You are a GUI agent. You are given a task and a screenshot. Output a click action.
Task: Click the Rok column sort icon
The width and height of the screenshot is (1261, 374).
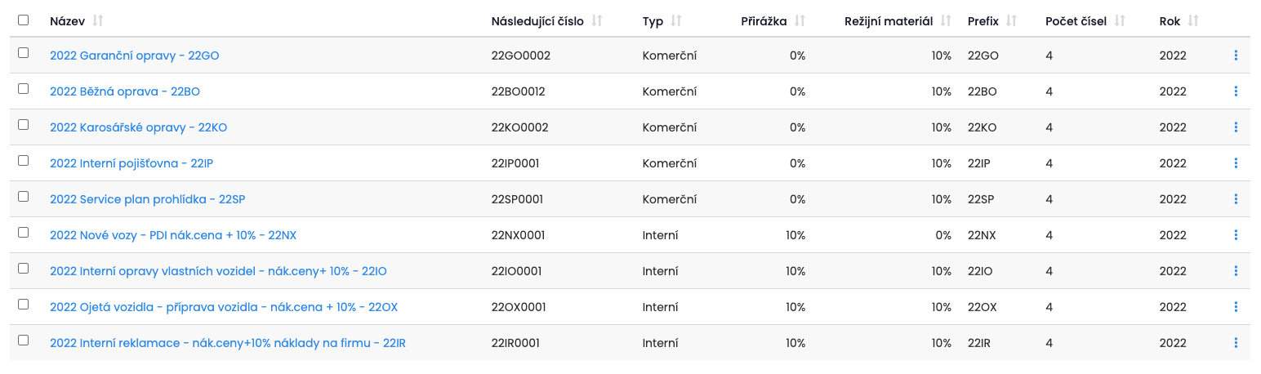pyautogui.click(x=1193, y=21)
